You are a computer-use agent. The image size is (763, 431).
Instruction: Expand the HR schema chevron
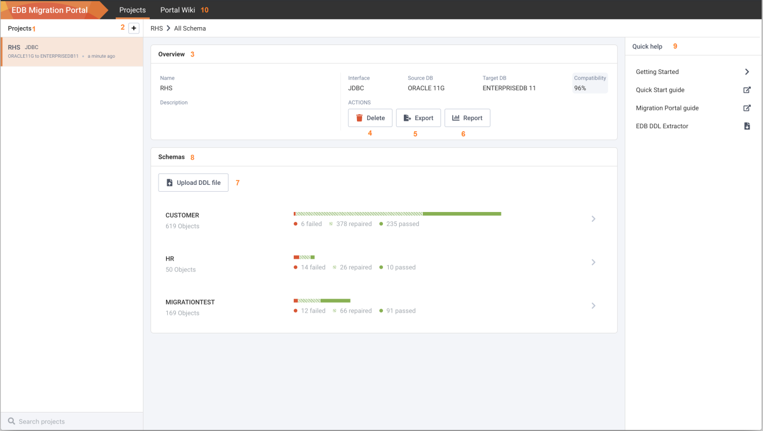(594, 262)
